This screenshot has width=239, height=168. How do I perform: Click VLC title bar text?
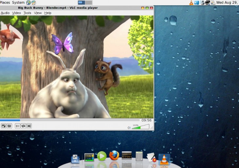click(x=58, y=8)
